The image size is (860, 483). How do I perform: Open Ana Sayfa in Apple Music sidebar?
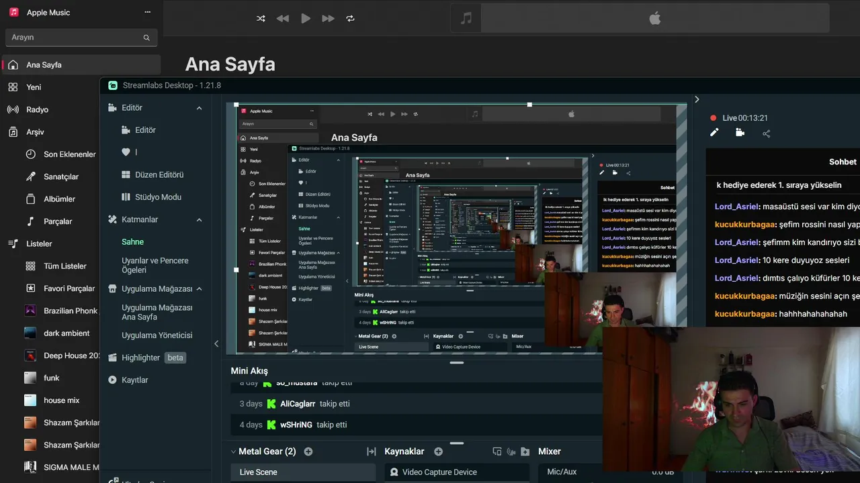coord(81,65)
